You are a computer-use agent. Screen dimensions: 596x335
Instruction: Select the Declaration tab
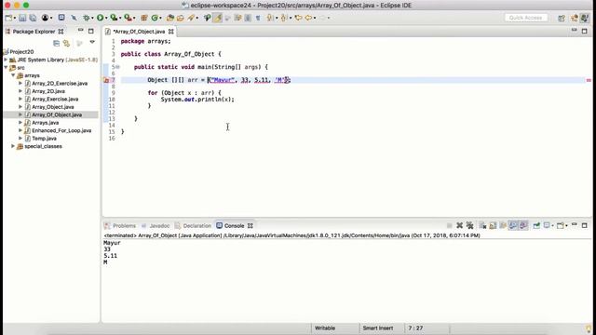[x=193, y=225]
